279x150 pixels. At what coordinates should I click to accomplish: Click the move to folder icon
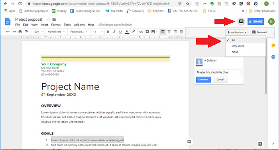tap(54, 19)
